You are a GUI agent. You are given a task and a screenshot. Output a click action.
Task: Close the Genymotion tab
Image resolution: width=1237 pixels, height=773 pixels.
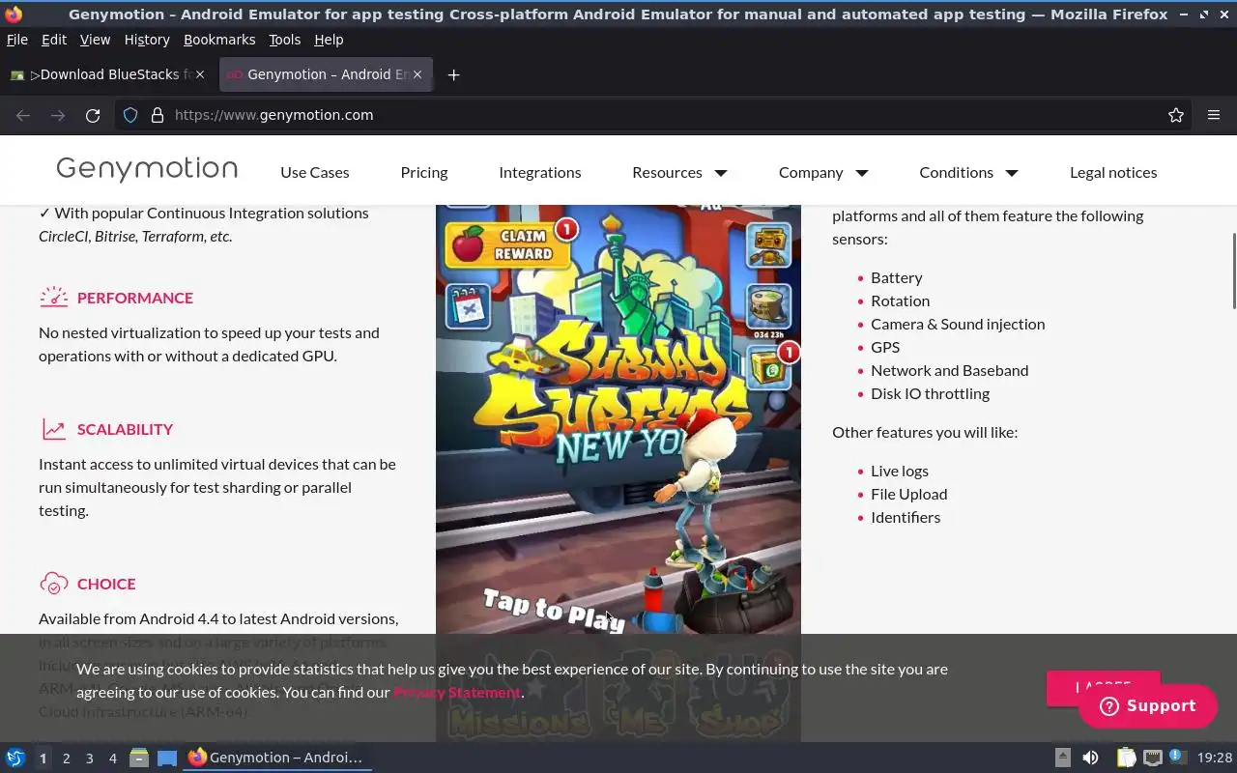pos(417,74)
